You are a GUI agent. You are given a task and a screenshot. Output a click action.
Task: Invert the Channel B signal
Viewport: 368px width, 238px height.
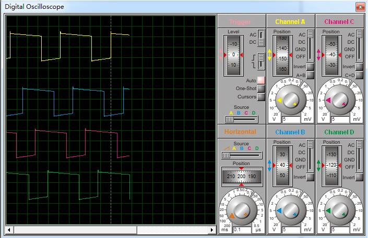(x=310, y=177)
